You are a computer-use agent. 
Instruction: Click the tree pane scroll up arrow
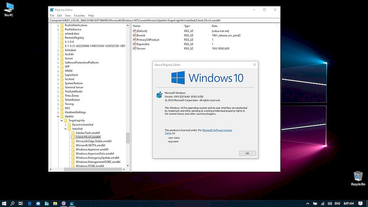pyautogui.click(x=128, y=25)
